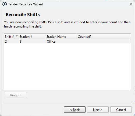This screenshot has height=116, width=135.
Task: Click the Reconcile Shifts heading
Action: 23,15
